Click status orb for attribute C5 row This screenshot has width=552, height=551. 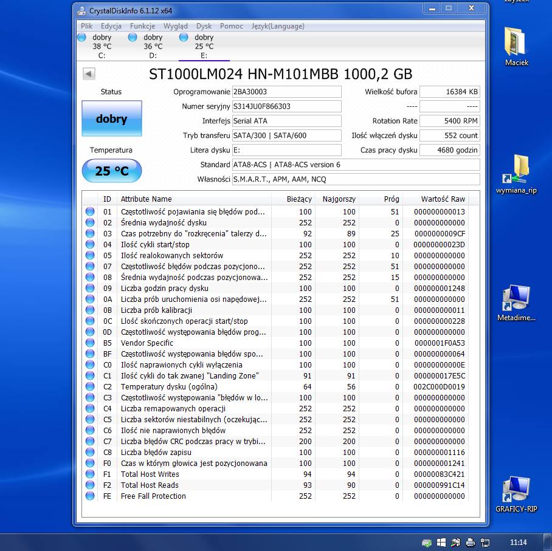[90, 419]
